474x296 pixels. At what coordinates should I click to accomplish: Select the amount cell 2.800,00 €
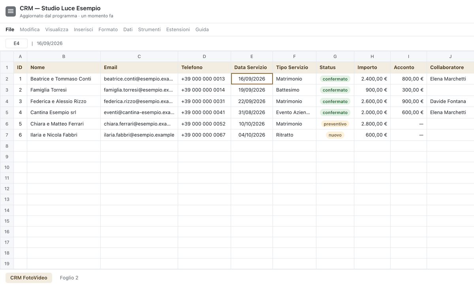tap(372, 124)
